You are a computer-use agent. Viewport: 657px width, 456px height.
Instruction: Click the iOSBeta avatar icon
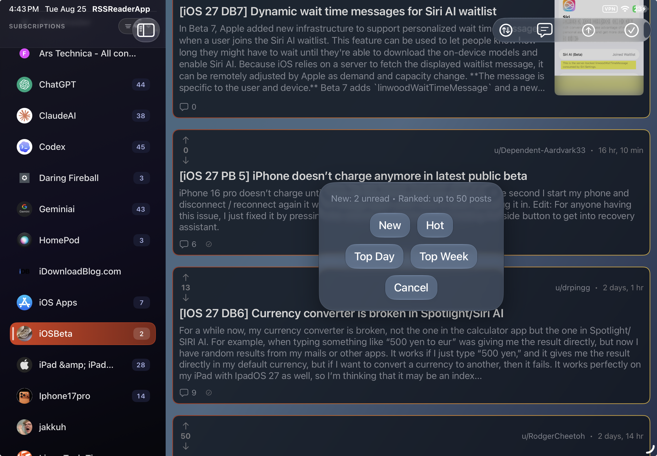pos(24,334)
